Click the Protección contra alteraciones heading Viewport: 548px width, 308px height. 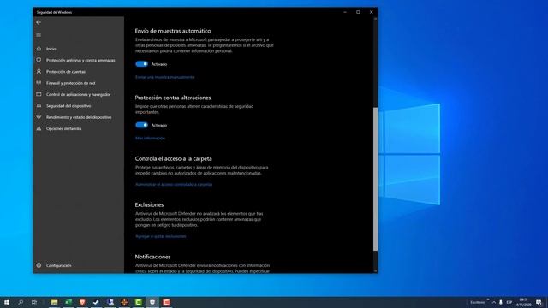(x=173, y=98)
